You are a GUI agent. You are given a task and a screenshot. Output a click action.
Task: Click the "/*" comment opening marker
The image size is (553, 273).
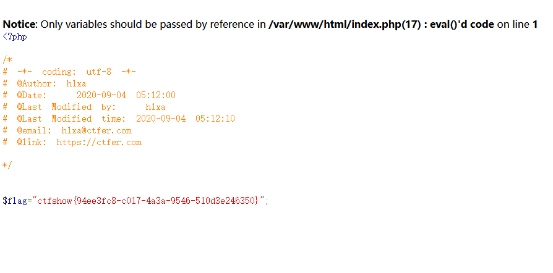(x=7, y=60)
